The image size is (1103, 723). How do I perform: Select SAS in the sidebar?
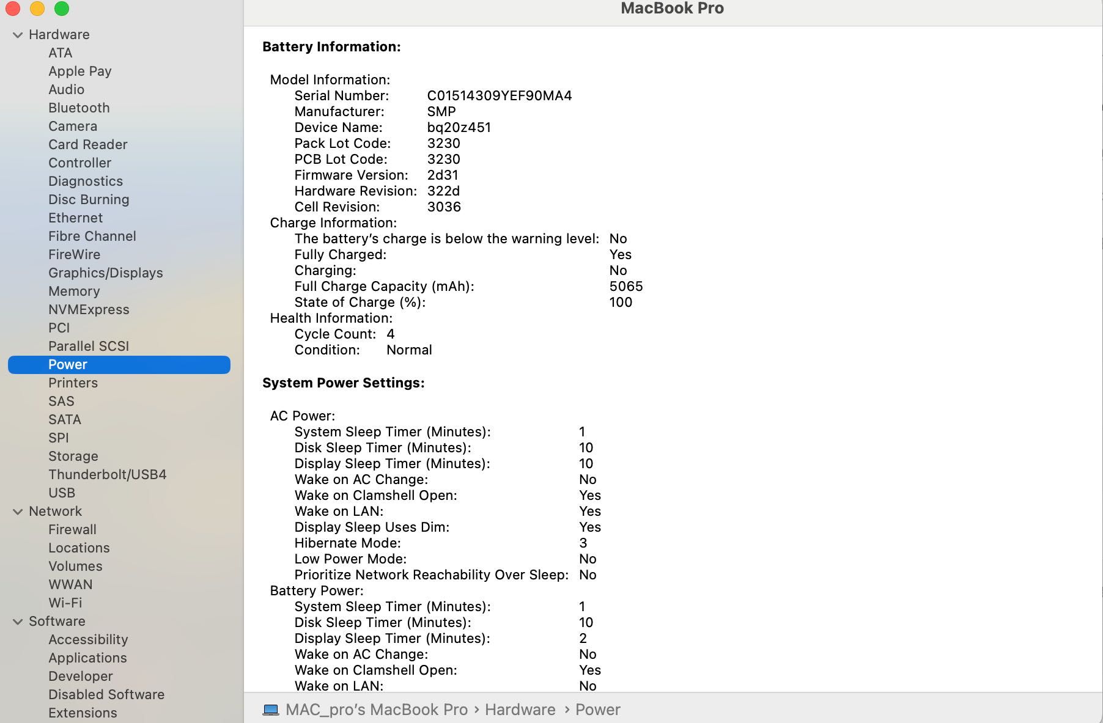tap(61, 402)
